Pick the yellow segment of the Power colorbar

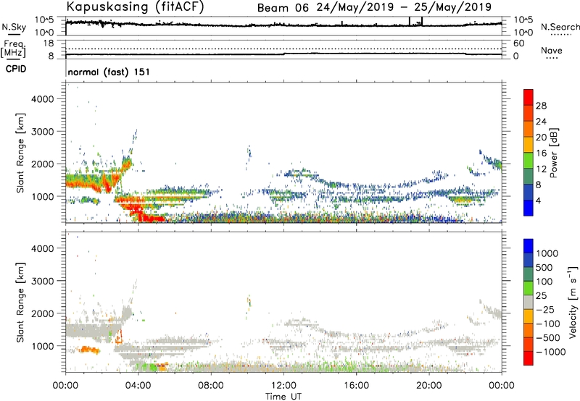point(529,144)
